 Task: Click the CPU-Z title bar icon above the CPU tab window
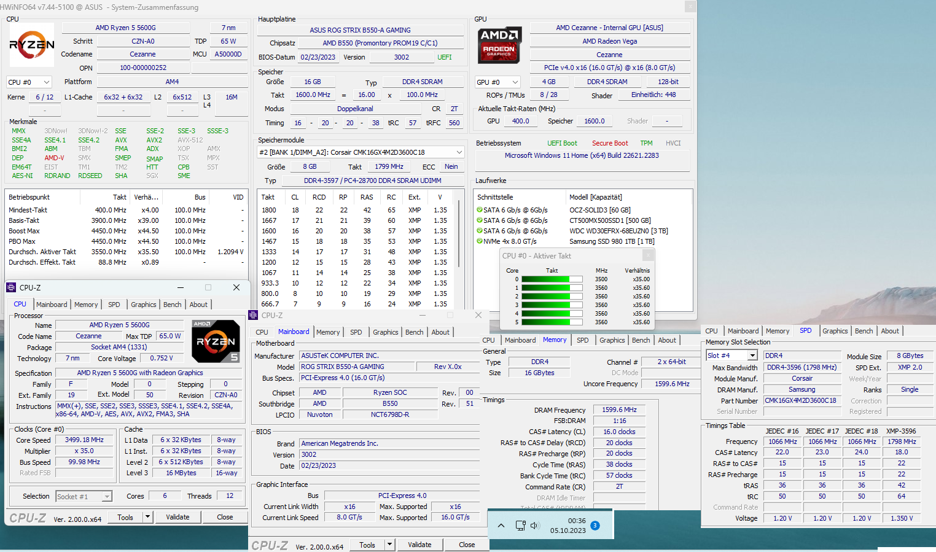[x=11, y=287]
